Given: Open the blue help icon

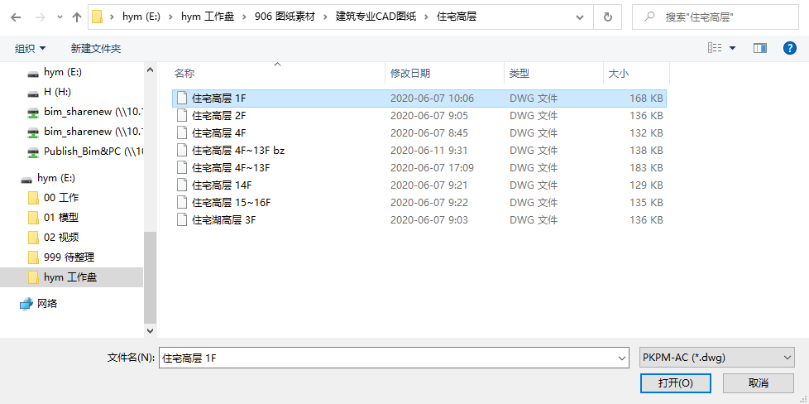Looking at the screenshot, I should (x=789, y=48).
